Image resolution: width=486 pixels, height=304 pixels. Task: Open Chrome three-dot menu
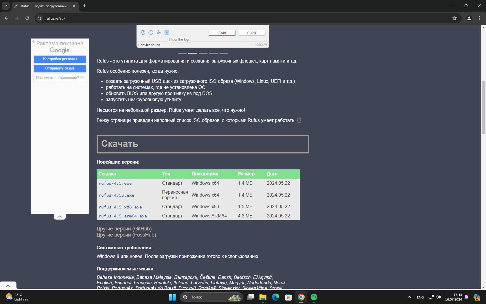point(480,18)
